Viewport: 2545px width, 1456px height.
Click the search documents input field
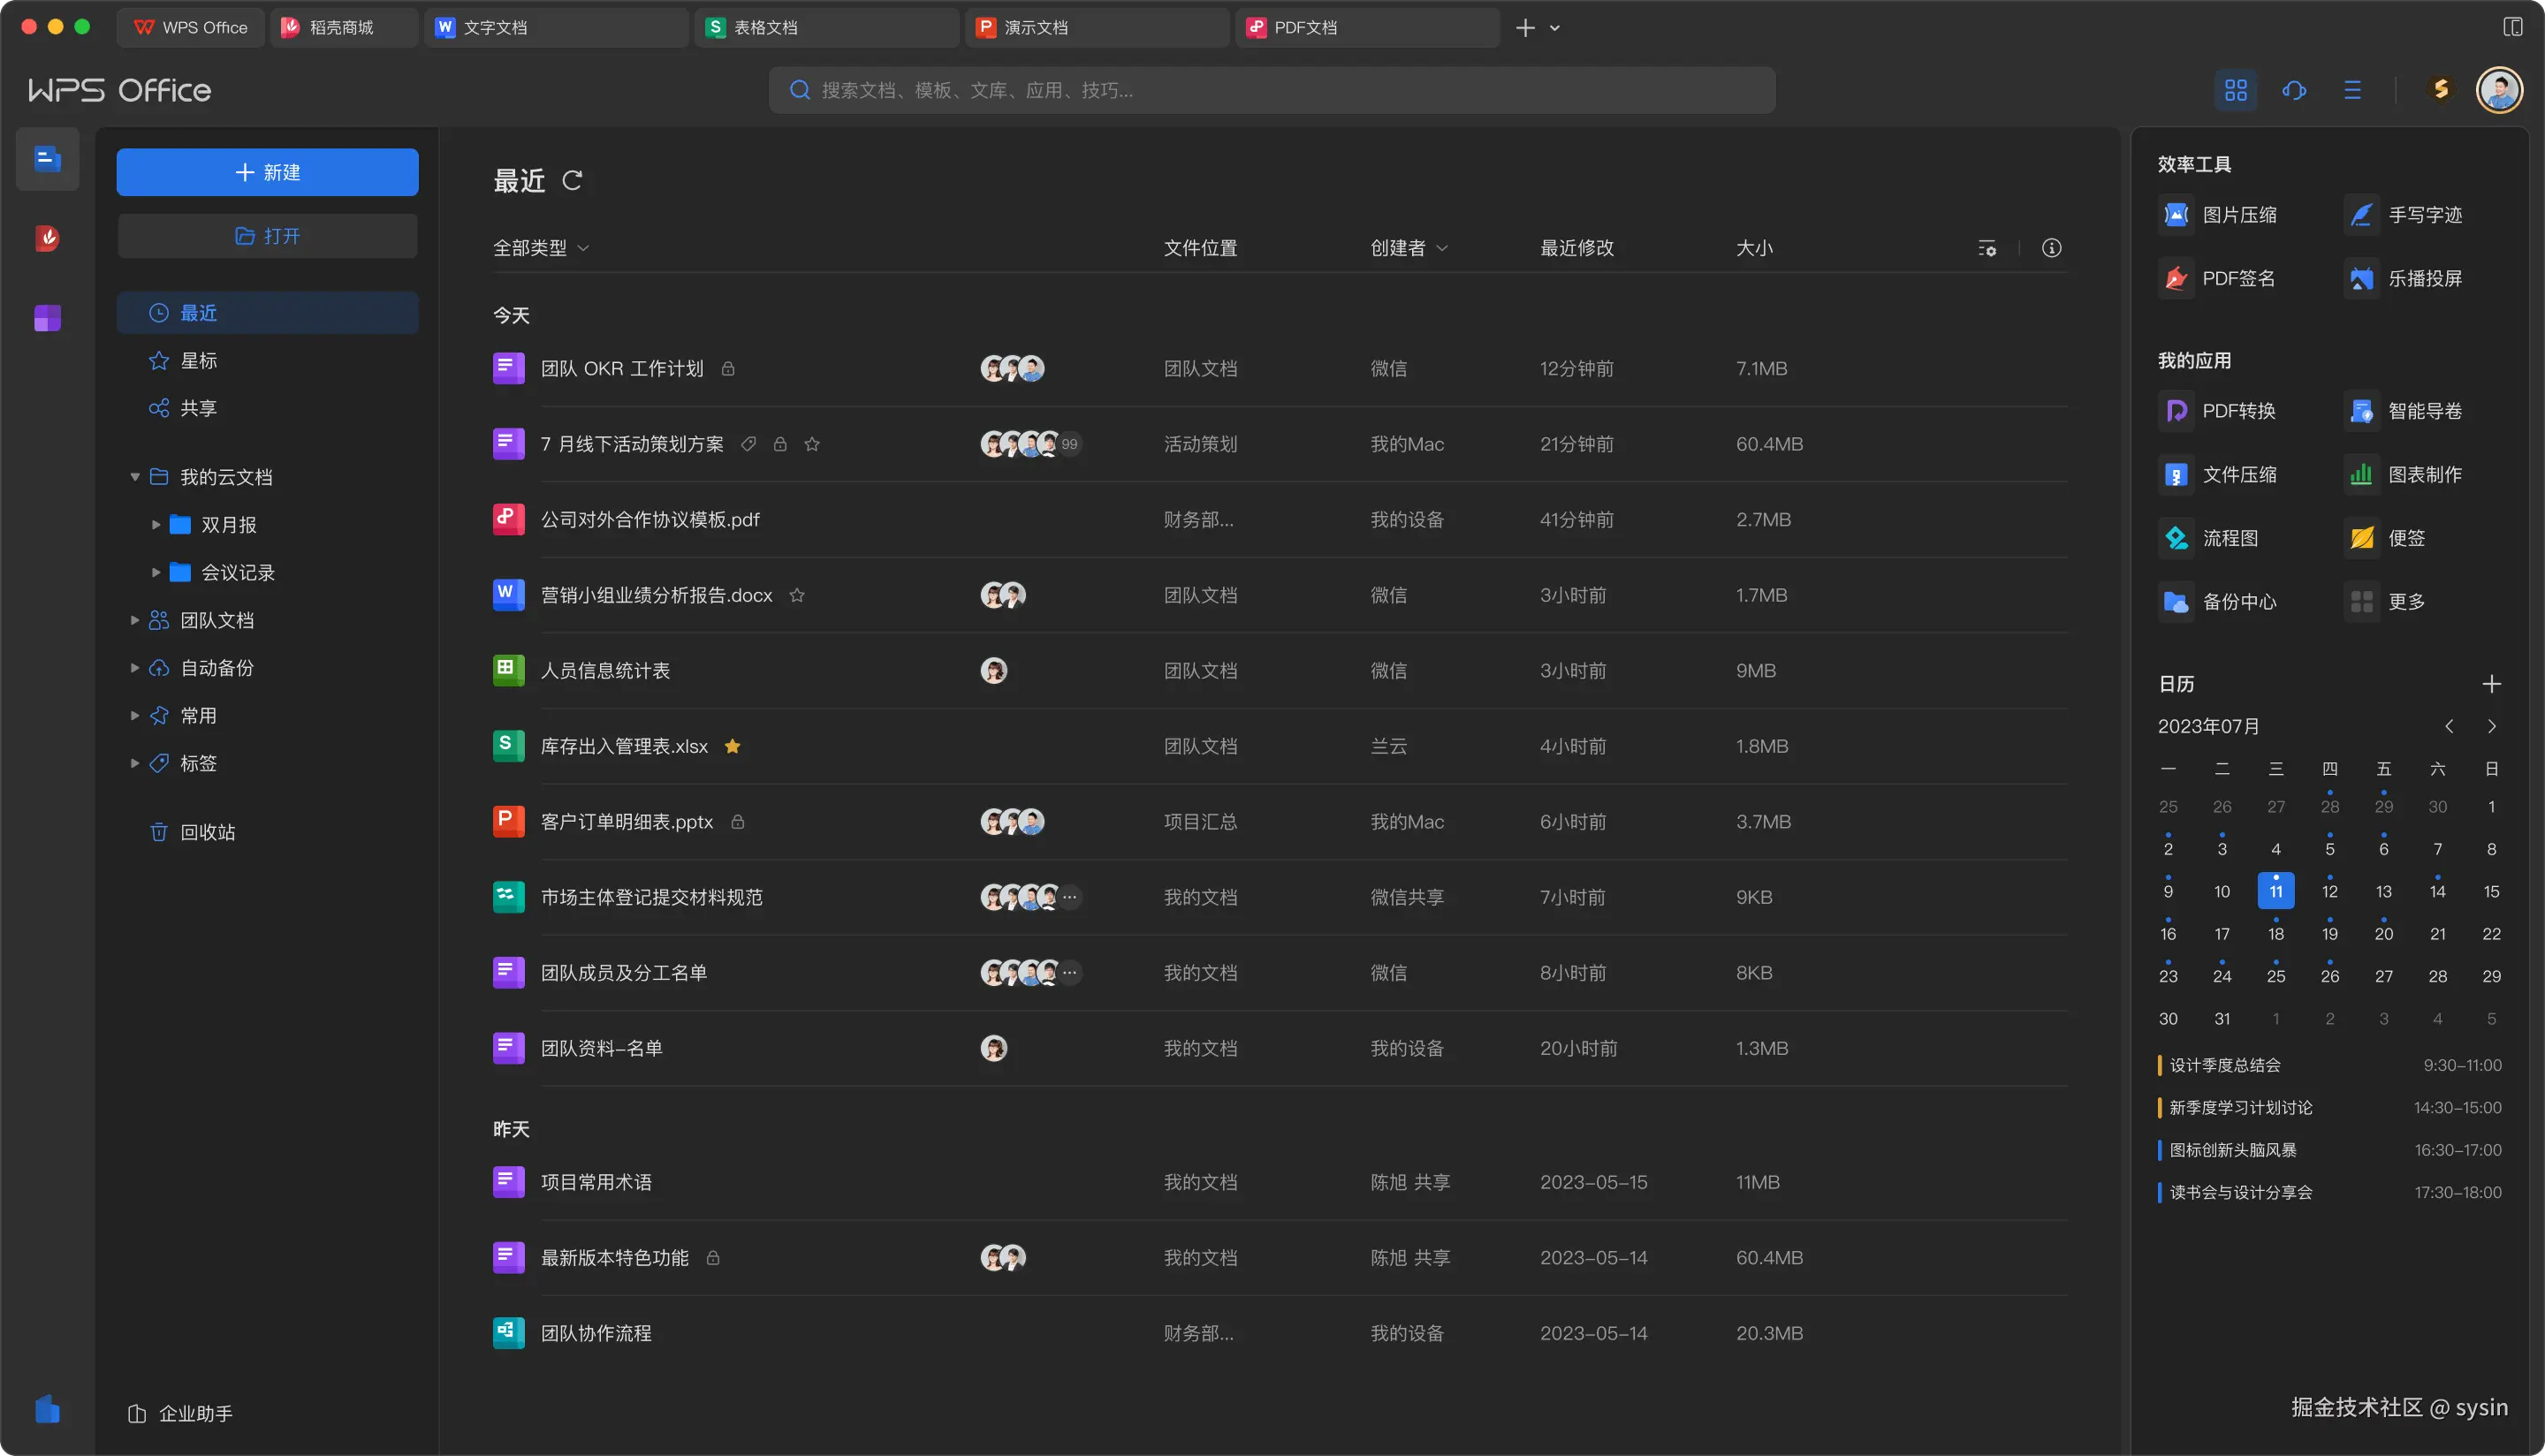click(x=1270, y=90)
